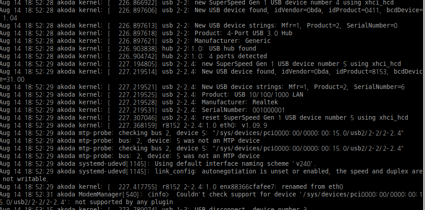
Task: Click 'renamed from eth0' text
Action: (312, 187)
